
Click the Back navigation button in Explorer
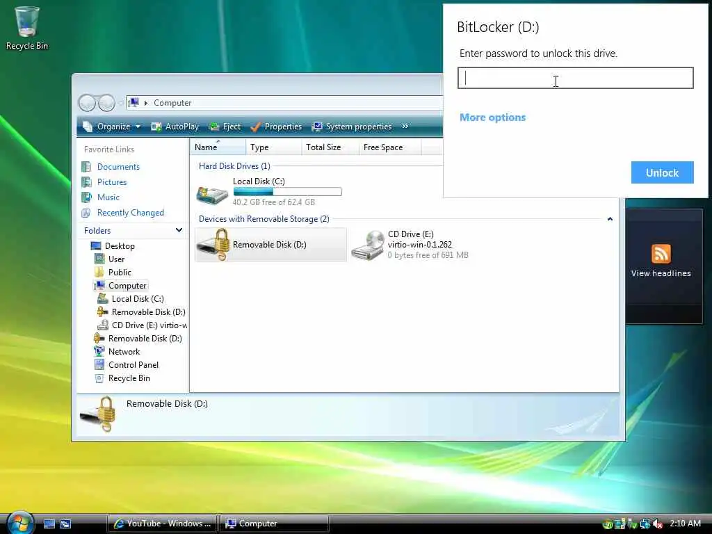coord(87,103)
